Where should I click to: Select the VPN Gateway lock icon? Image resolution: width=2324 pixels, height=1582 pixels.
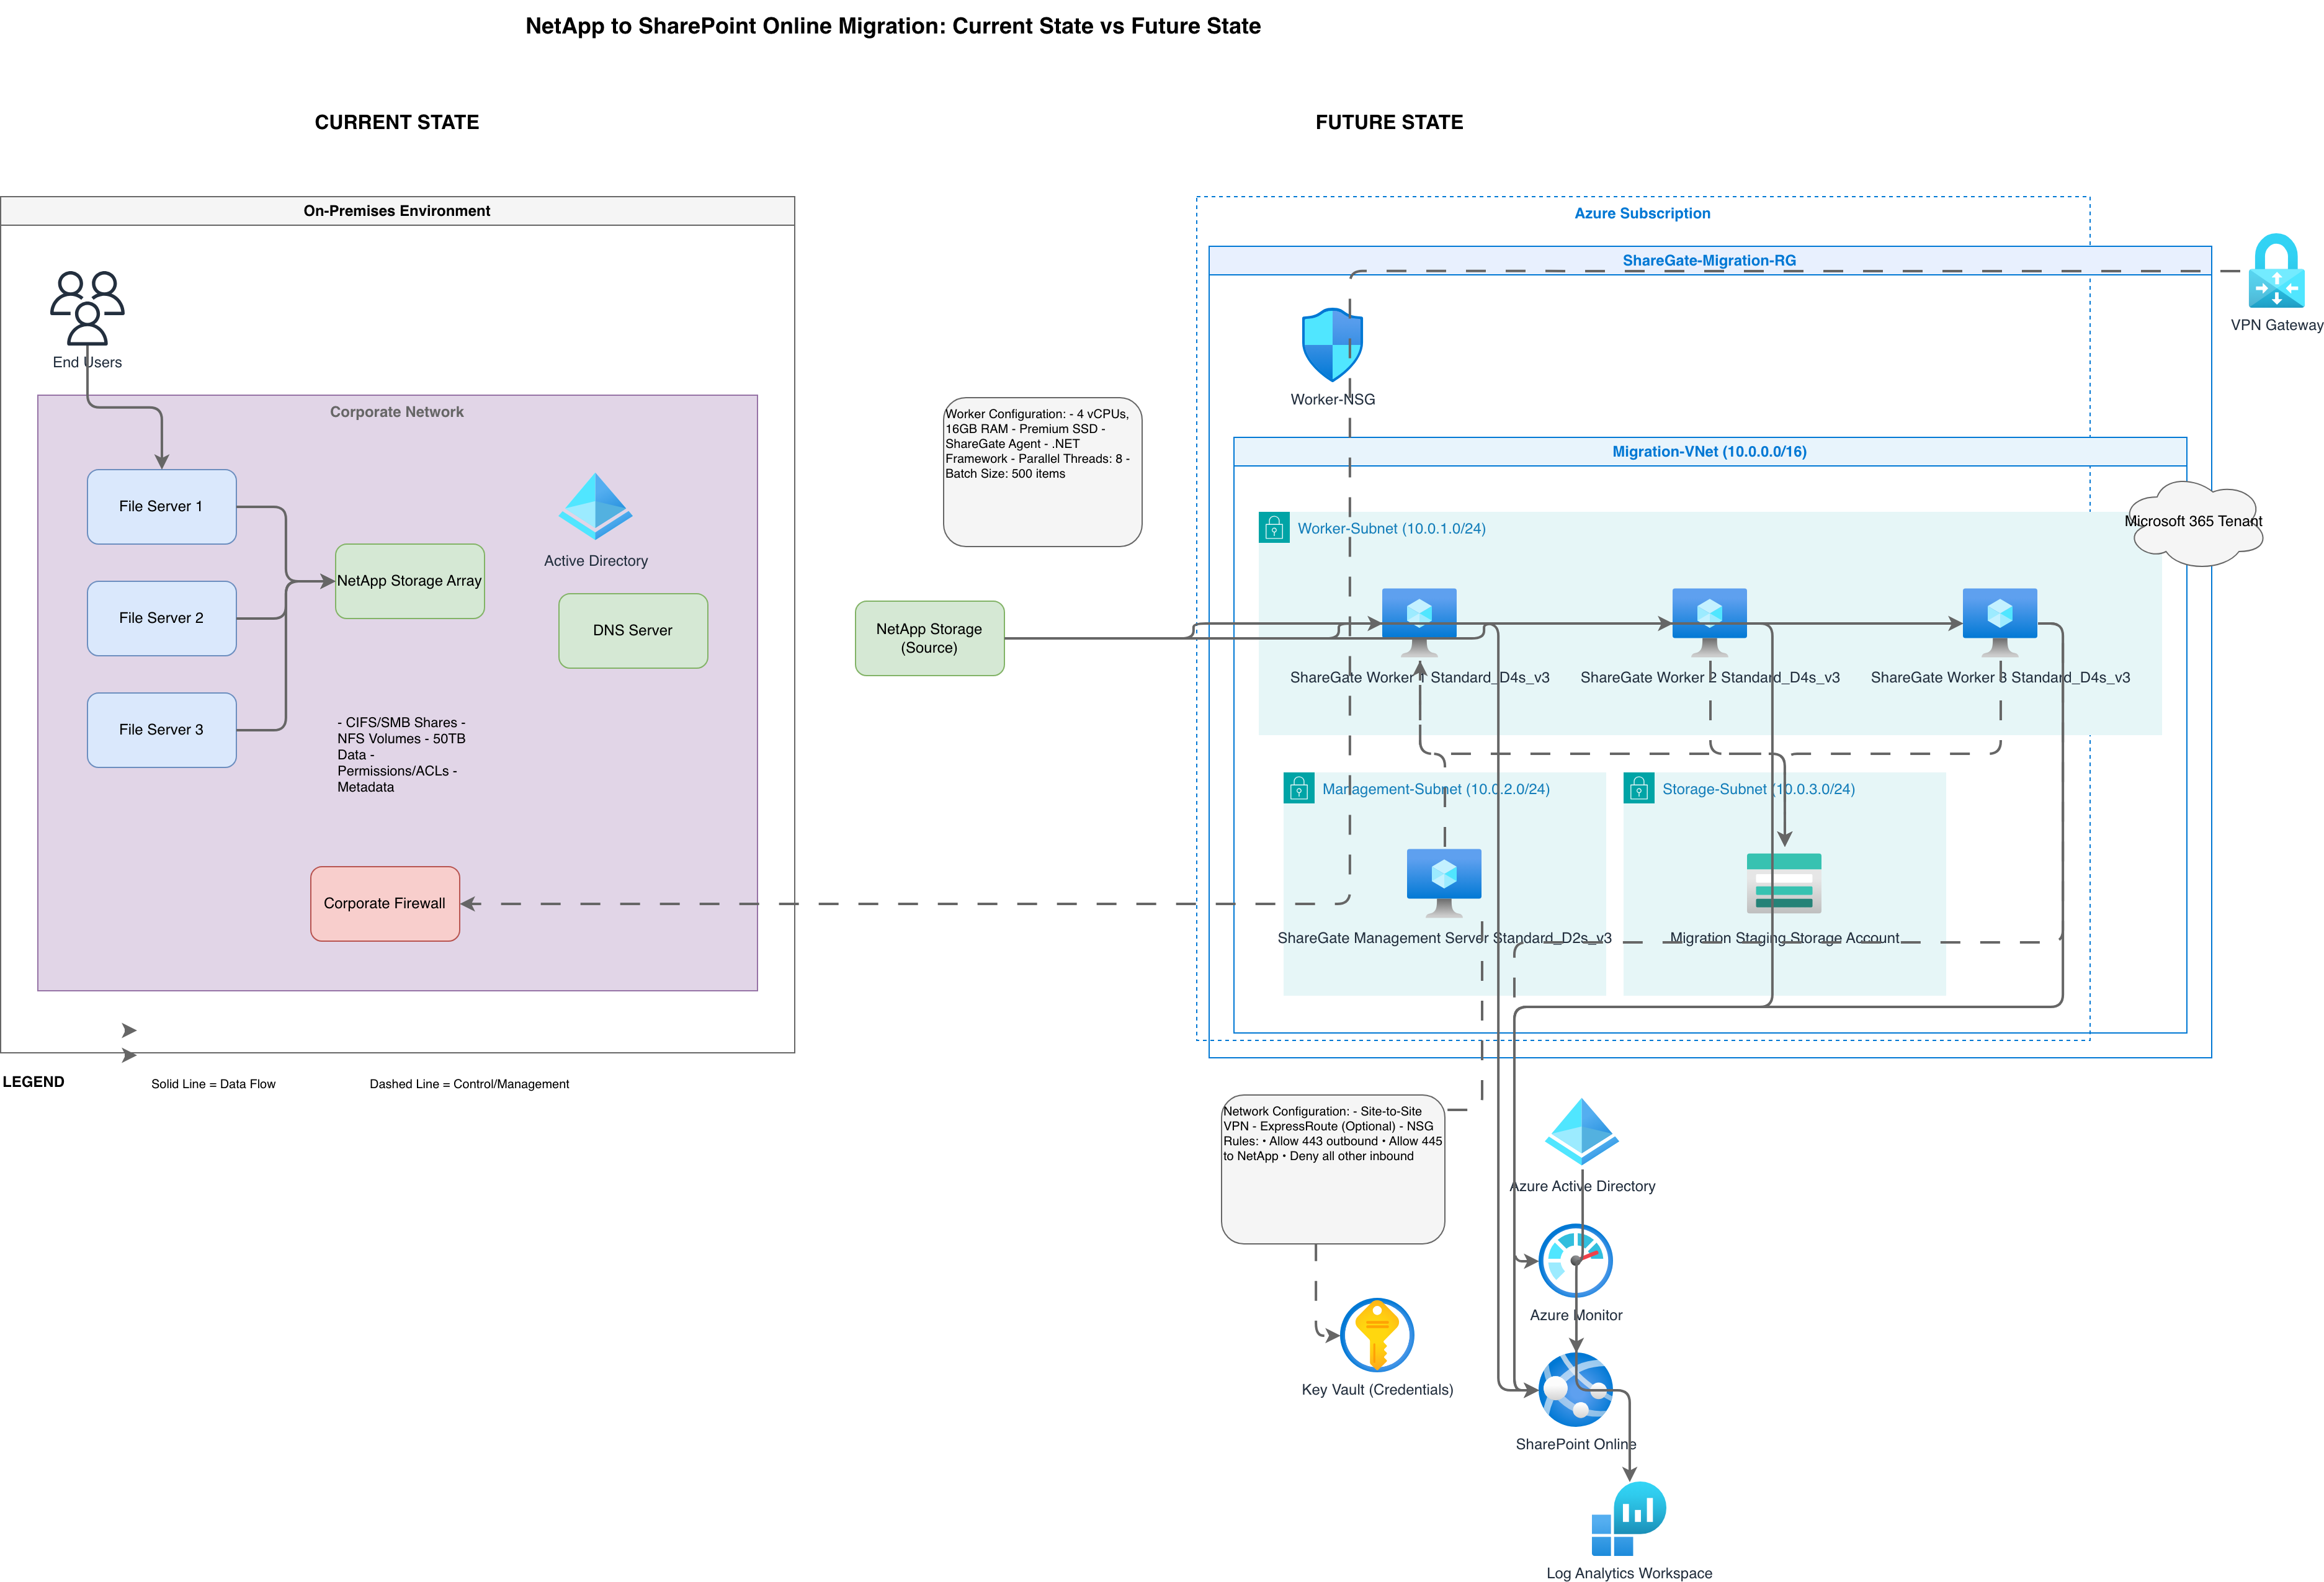click(x=2276, y=270)
